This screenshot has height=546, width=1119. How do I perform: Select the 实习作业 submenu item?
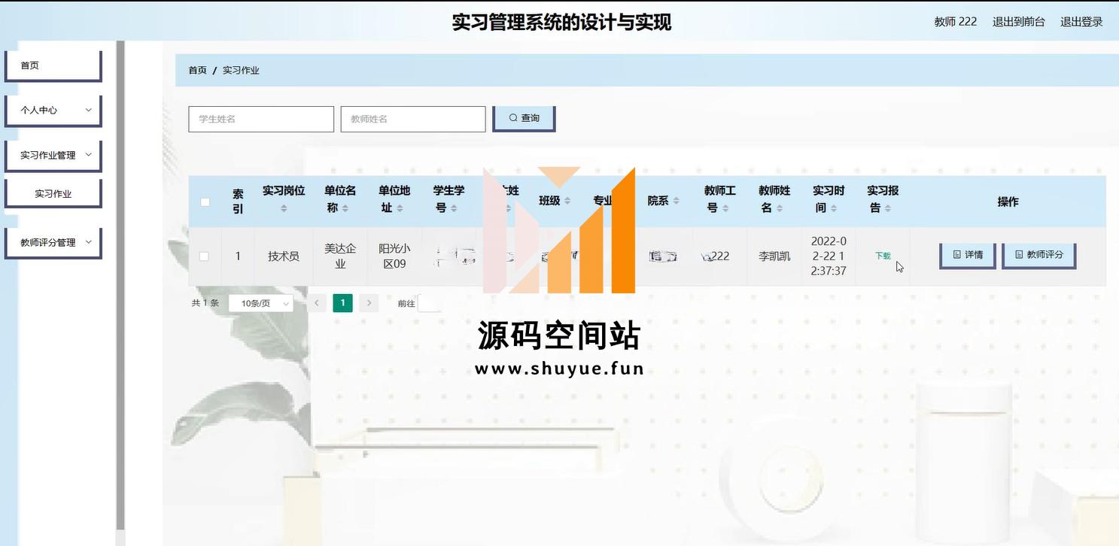53,193
